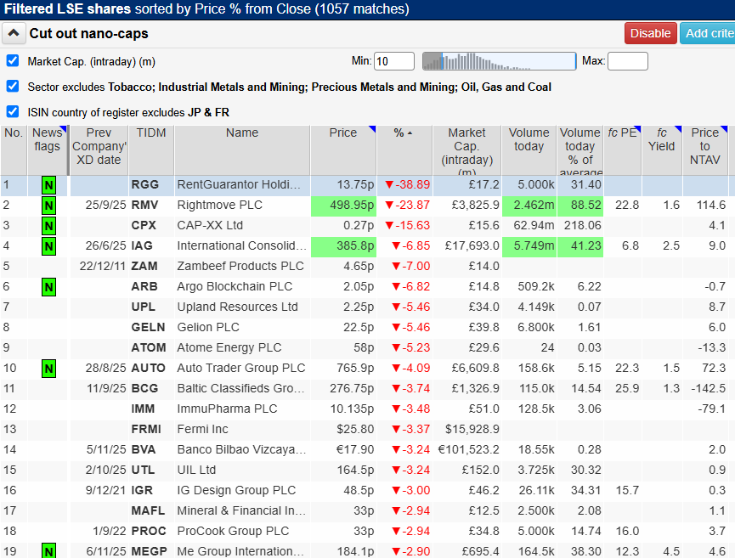Viewport: 735px width, 558px height.
Task: Sort by the News flags column header
Action: click(48, 151)
